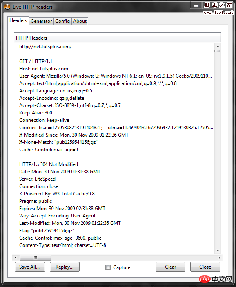Screen dimensions: 236x287
Task: Click the Replay... button
Action: coord(65,267)
